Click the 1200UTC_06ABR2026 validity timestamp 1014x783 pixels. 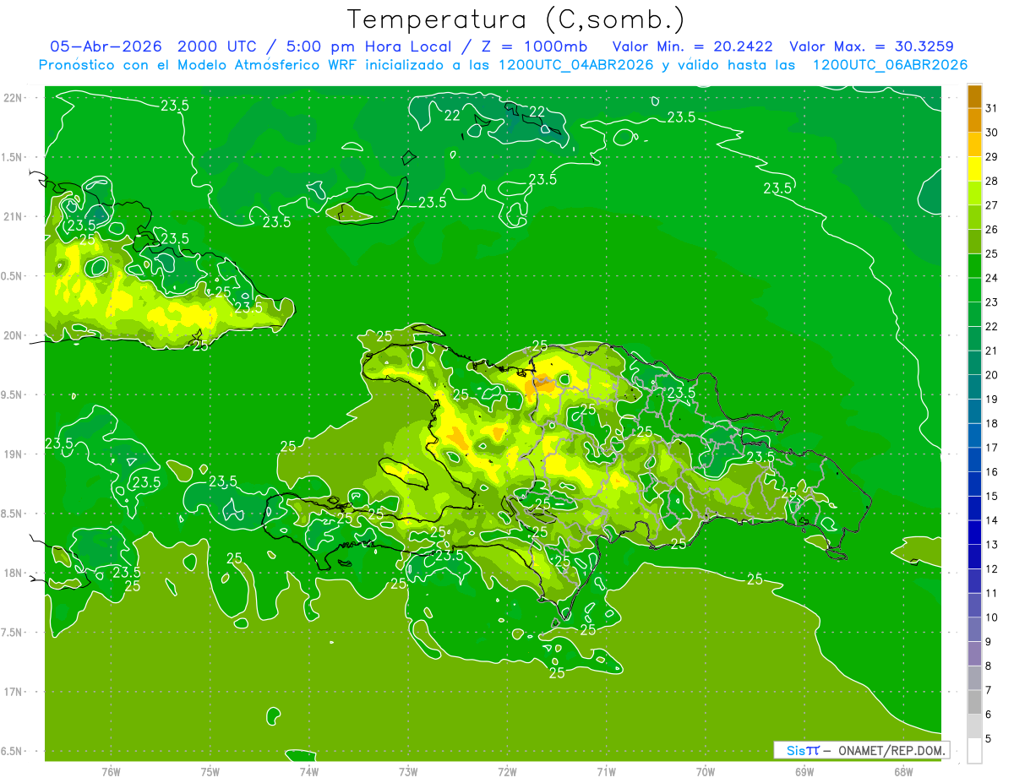click(x=890, y=65)
